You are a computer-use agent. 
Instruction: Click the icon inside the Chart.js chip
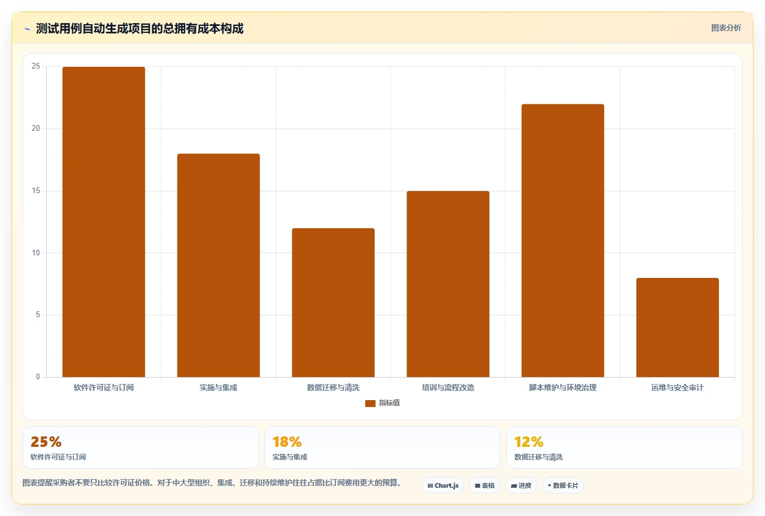click(430, 486)
